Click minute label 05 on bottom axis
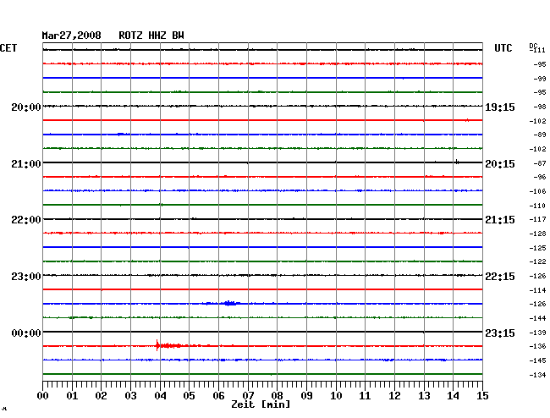Viewport: 550px width, 418px height. pyautogui.click(x=189, y=395)
